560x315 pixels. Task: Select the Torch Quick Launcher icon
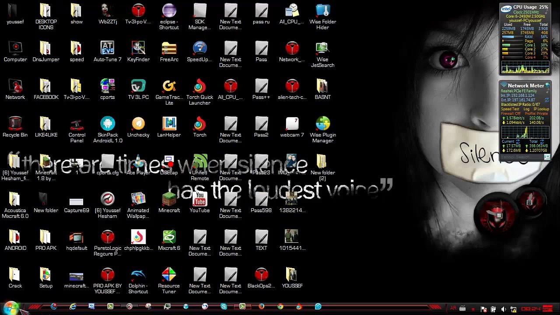tap(199, 87)
